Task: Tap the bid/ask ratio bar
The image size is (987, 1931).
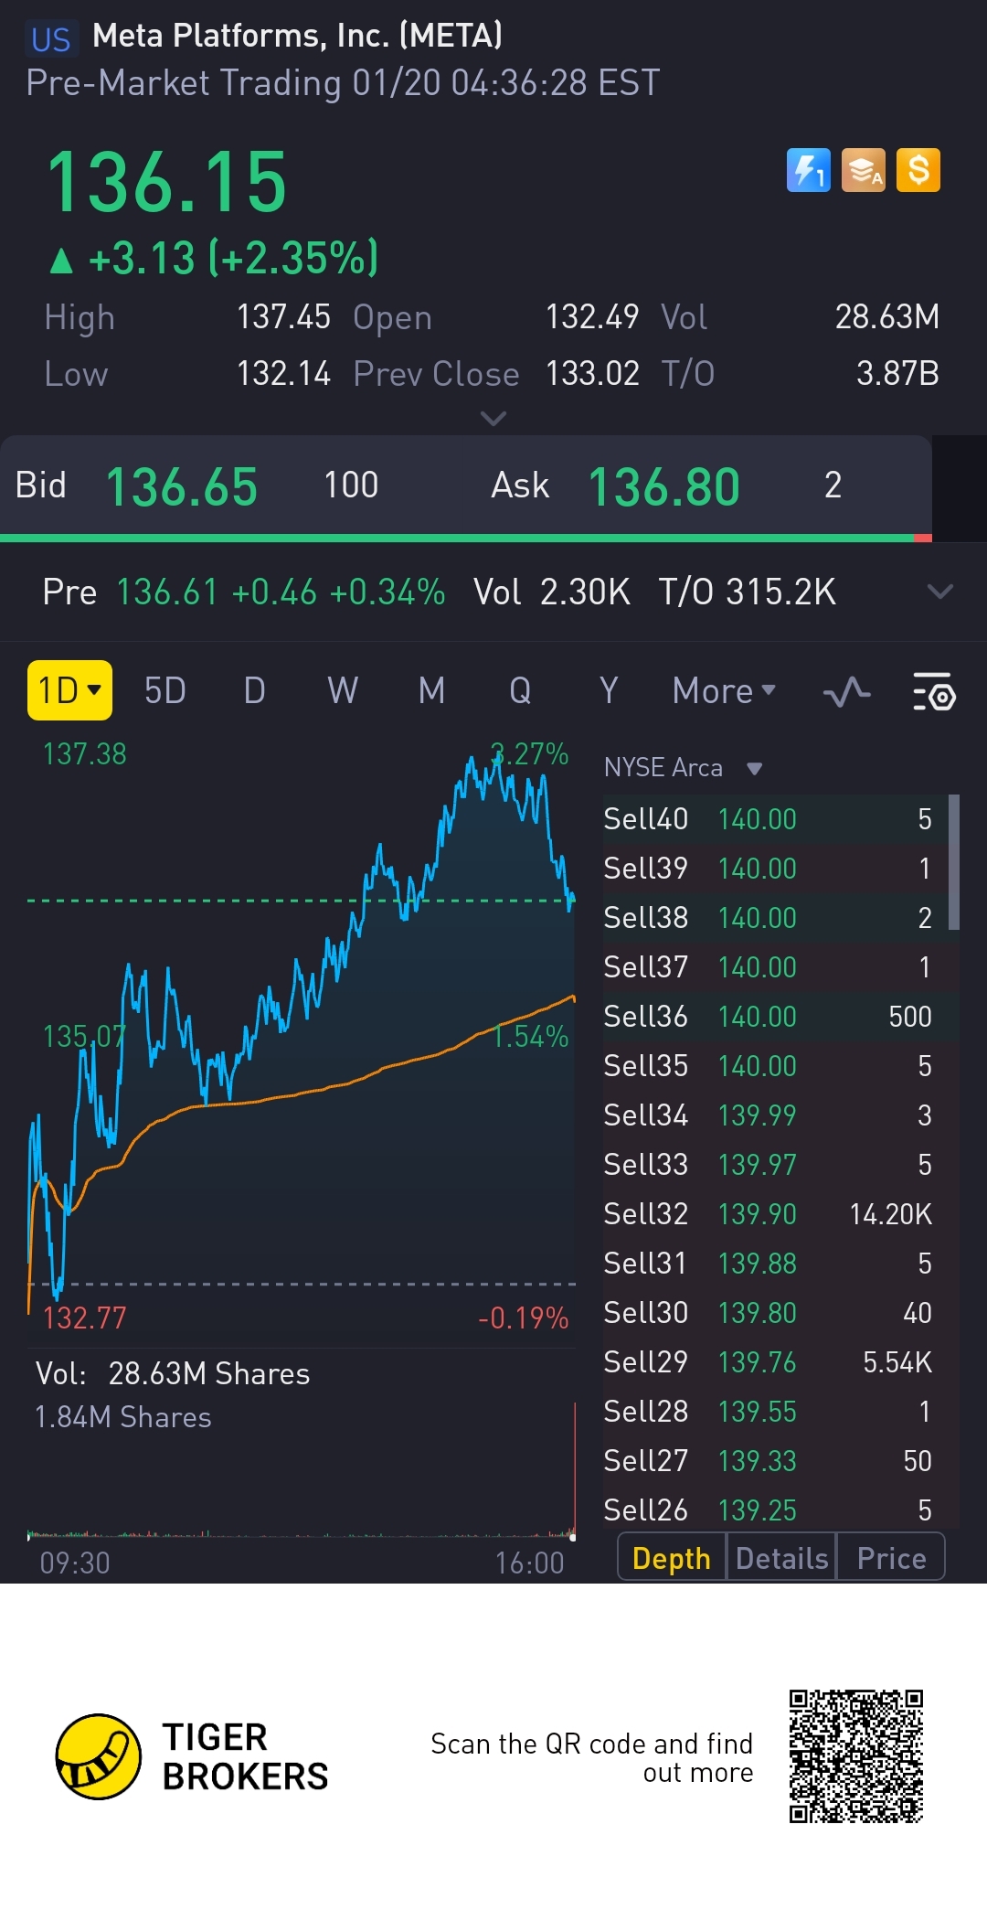Action: pyautogui.click(x=466, y=539)
